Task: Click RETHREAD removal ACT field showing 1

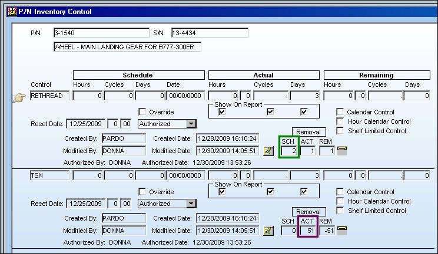Action: (308, 151)
